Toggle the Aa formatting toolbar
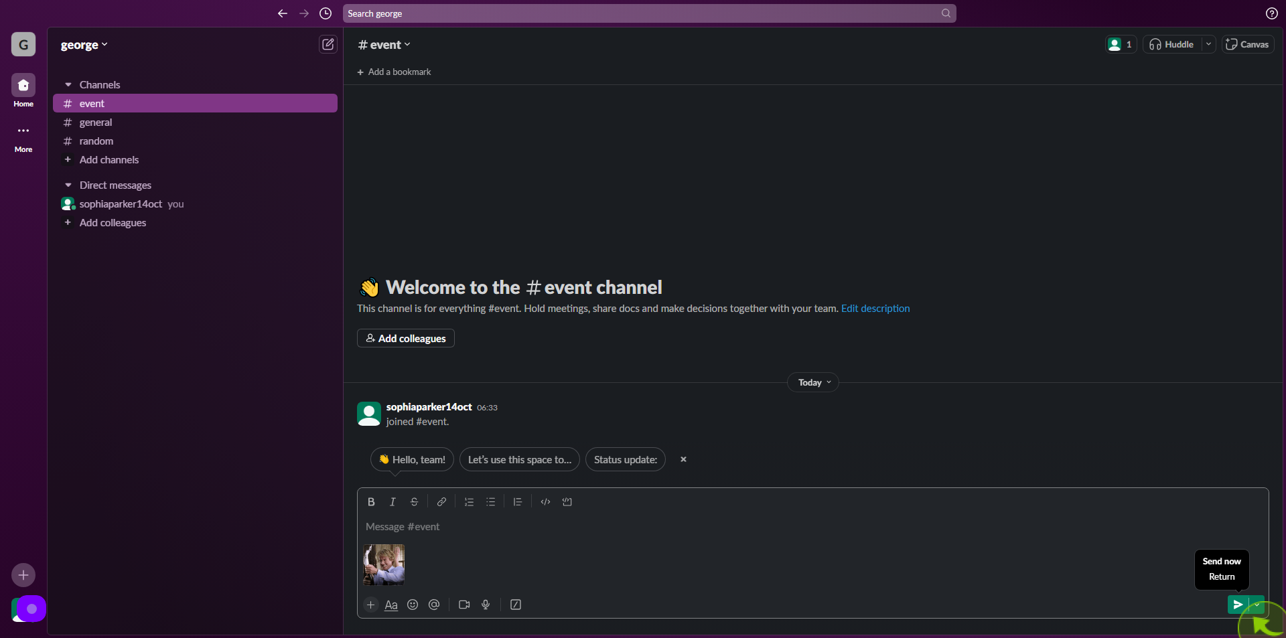 click(x=391, y=605)
